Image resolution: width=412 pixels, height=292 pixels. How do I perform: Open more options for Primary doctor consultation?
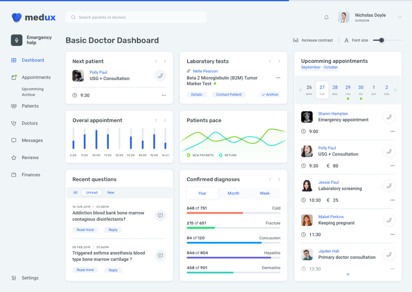(x=392, y=269)
